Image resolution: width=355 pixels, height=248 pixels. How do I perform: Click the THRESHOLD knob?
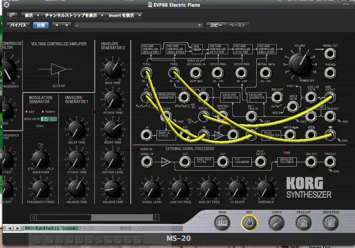point(266,188)
